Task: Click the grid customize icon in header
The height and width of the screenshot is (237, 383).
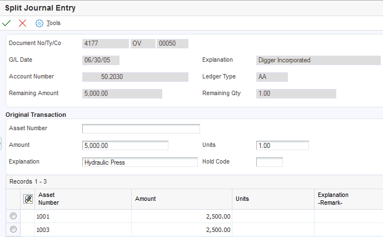Action: (28, 199)
